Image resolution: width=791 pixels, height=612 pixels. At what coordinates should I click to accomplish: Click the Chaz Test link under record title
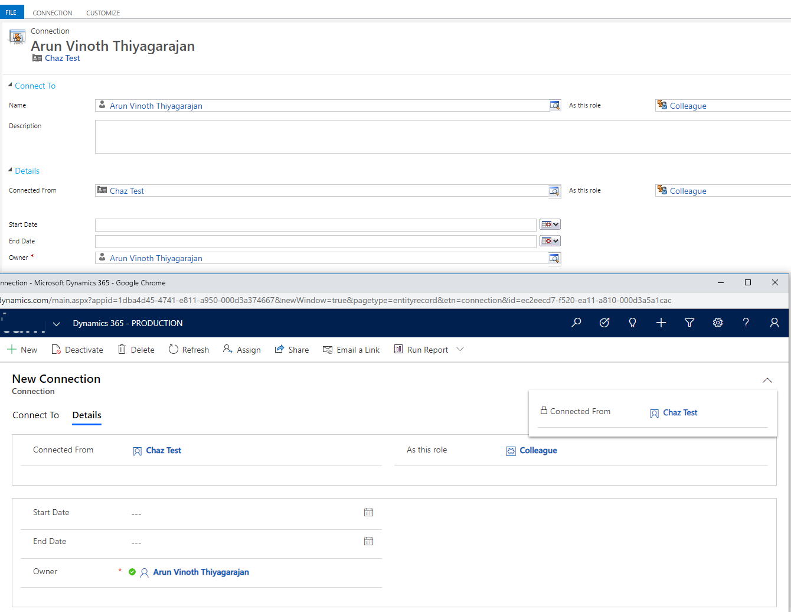[63, 58]
